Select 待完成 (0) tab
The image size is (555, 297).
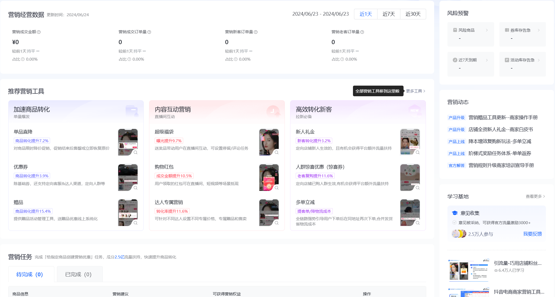30,274
